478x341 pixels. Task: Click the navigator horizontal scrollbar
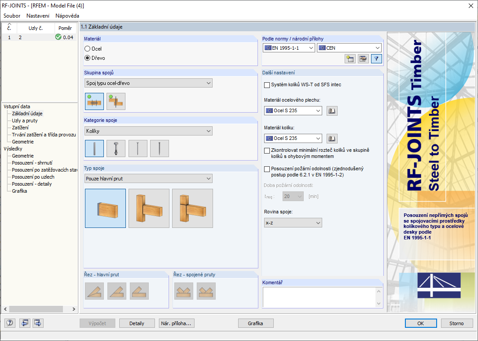point(36,309)
